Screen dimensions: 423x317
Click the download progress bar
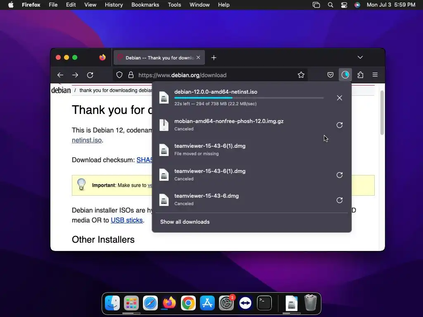click(x=249, y=98)
